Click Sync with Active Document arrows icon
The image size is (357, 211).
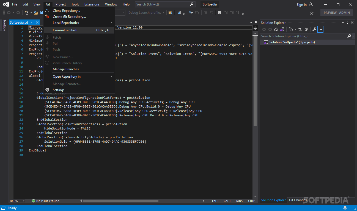tap(300, 29)
